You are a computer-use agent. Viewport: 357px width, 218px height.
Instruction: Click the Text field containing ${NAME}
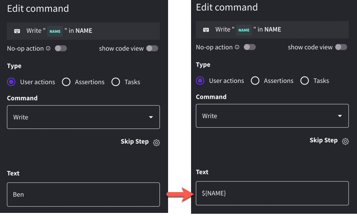tap(272, 193)
